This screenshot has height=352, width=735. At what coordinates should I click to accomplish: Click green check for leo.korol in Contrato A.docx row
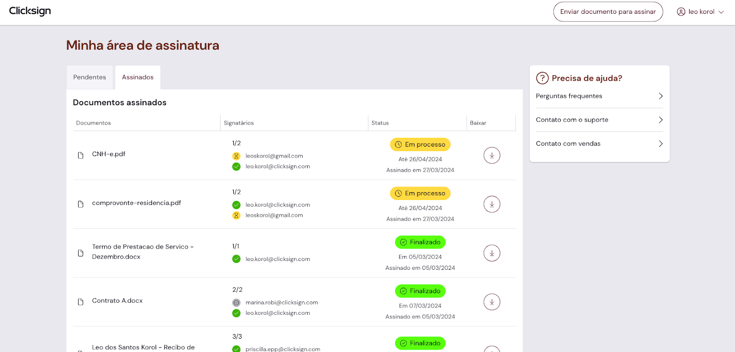pyautogui.click(x=236, y=313)
